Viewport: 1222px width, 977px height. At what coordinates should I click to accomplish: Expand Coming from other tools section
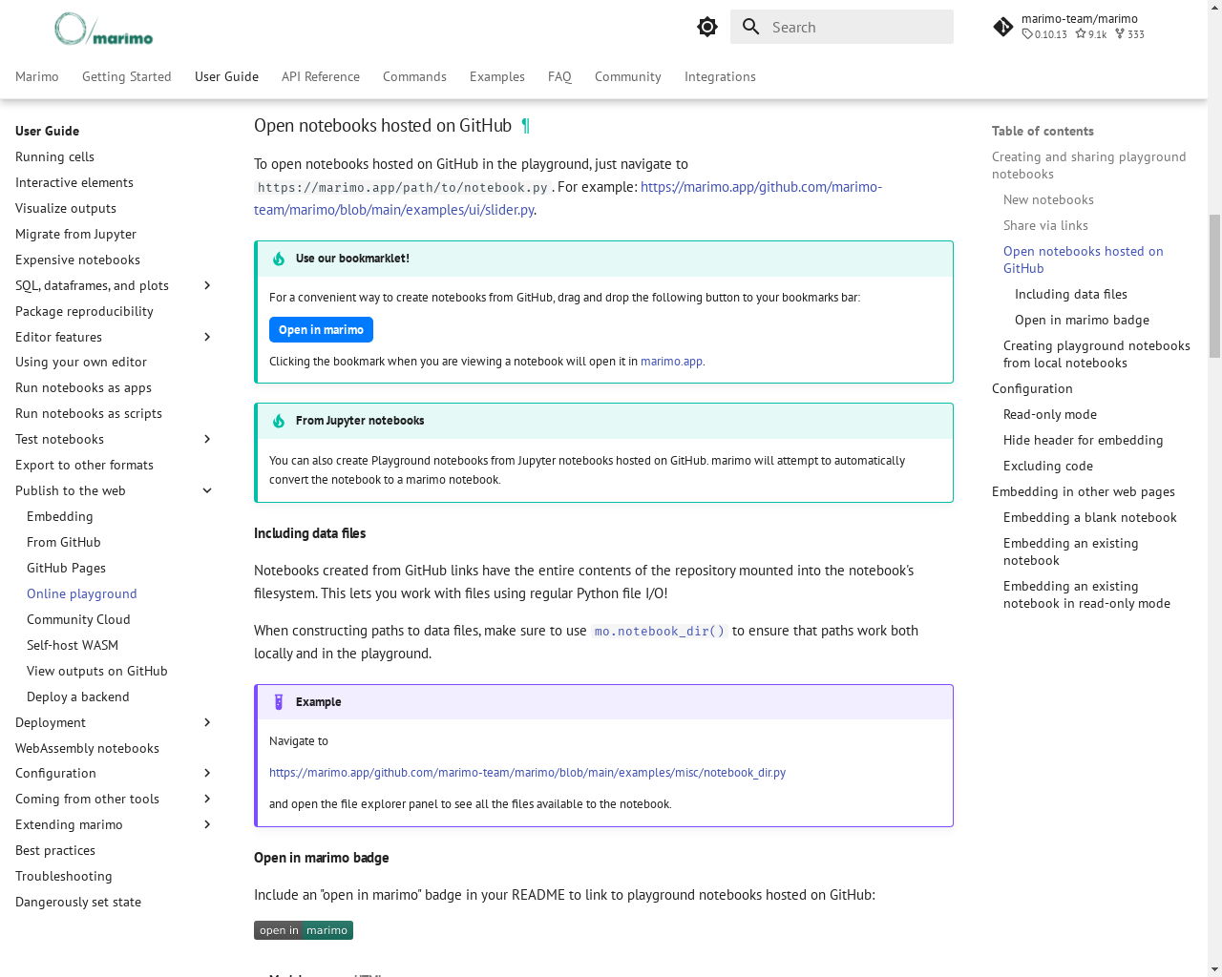point(207,799)
